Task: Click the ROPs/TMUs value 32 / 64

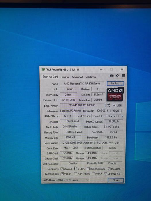Action: pyautogui.click(x=67, y=116)
